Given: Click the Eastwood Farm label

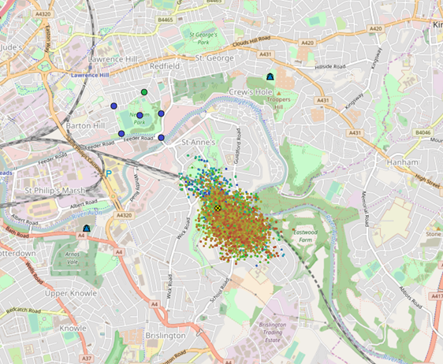Looking at the screenshot, I should tap(305, 236).
